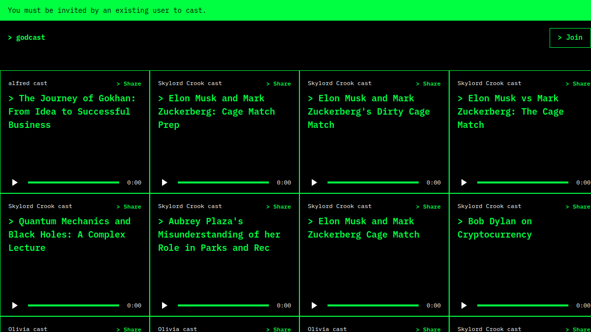Screen dimensions: 591x332
Task: Play the "Cage Match Prep" cast audio
Action: [x=164, y=182]
